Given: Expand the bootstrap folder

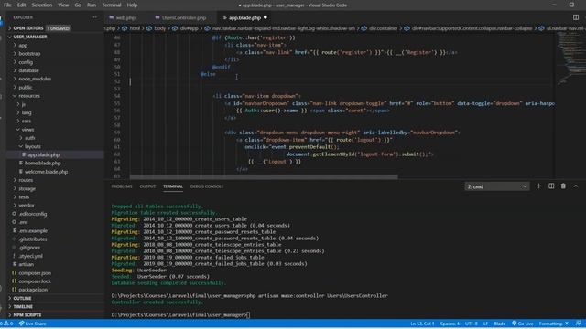Looking at the screenshot, I should [x=29, y=54].
